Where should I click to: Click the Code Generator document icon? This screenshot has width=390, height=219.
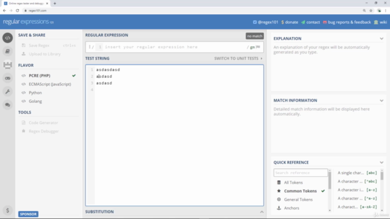[24, 123]
